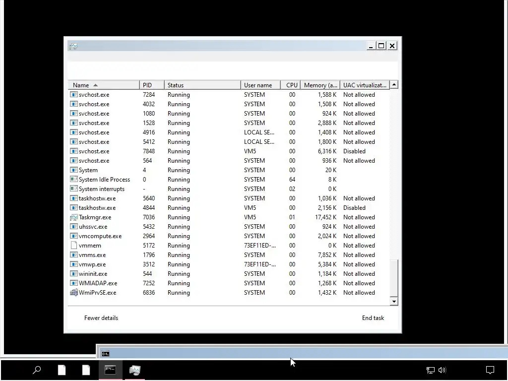This screenshot has height=381, width=508.
Task: Sort by CPU column header
Action: point(291,85)
